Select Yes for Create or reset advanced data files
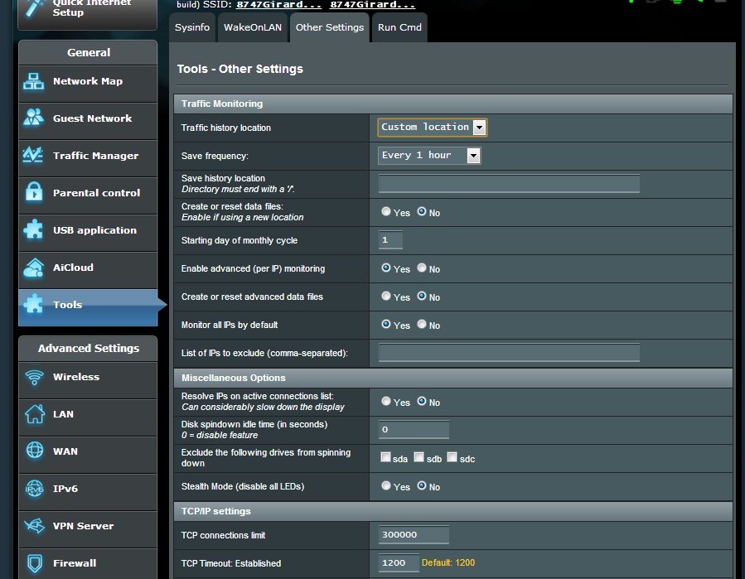745x579 pixels. coord(386,296)
